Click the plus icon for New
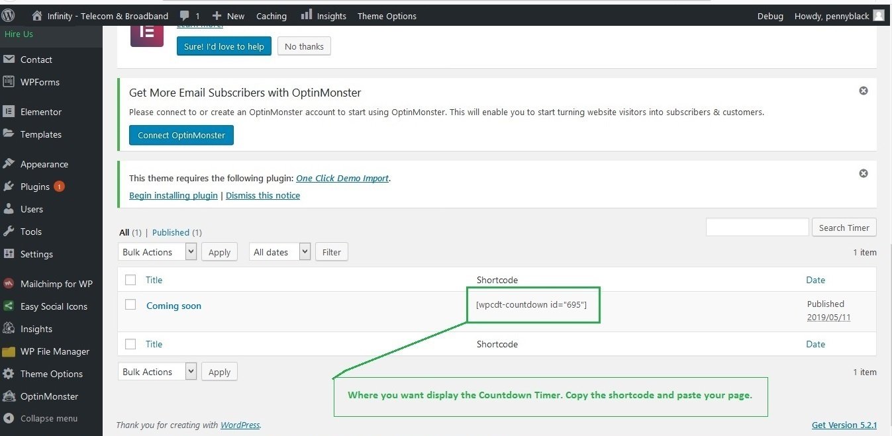Viewport: 892px width, 436px height. 217,15
